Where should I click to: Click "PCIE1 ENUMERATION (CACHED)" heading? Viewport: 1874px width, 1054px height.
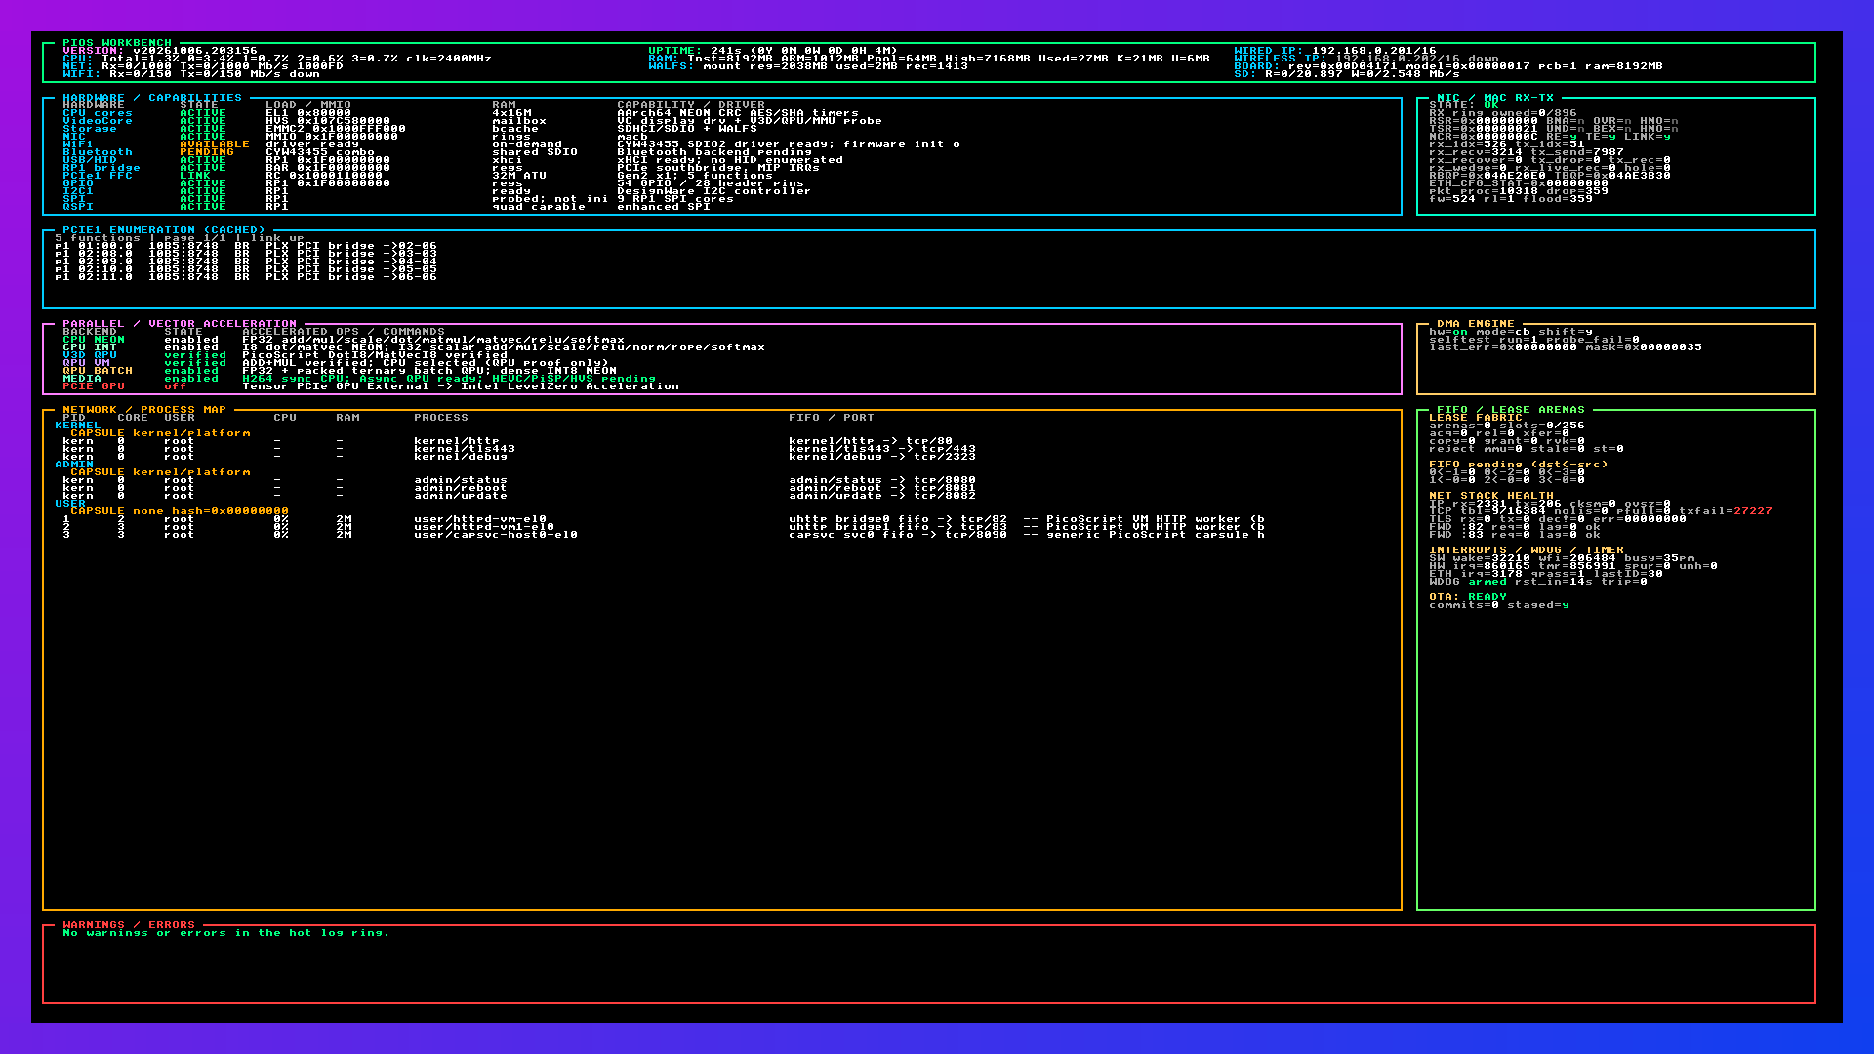pyautogui.click(x=164, y=230)
